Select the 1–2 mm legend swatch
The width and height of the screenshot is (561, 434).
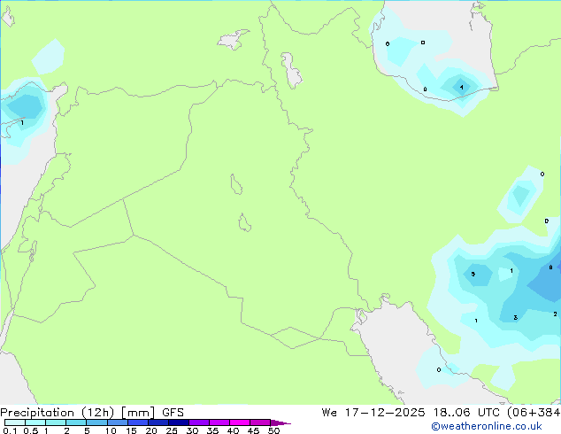(56, 422)
